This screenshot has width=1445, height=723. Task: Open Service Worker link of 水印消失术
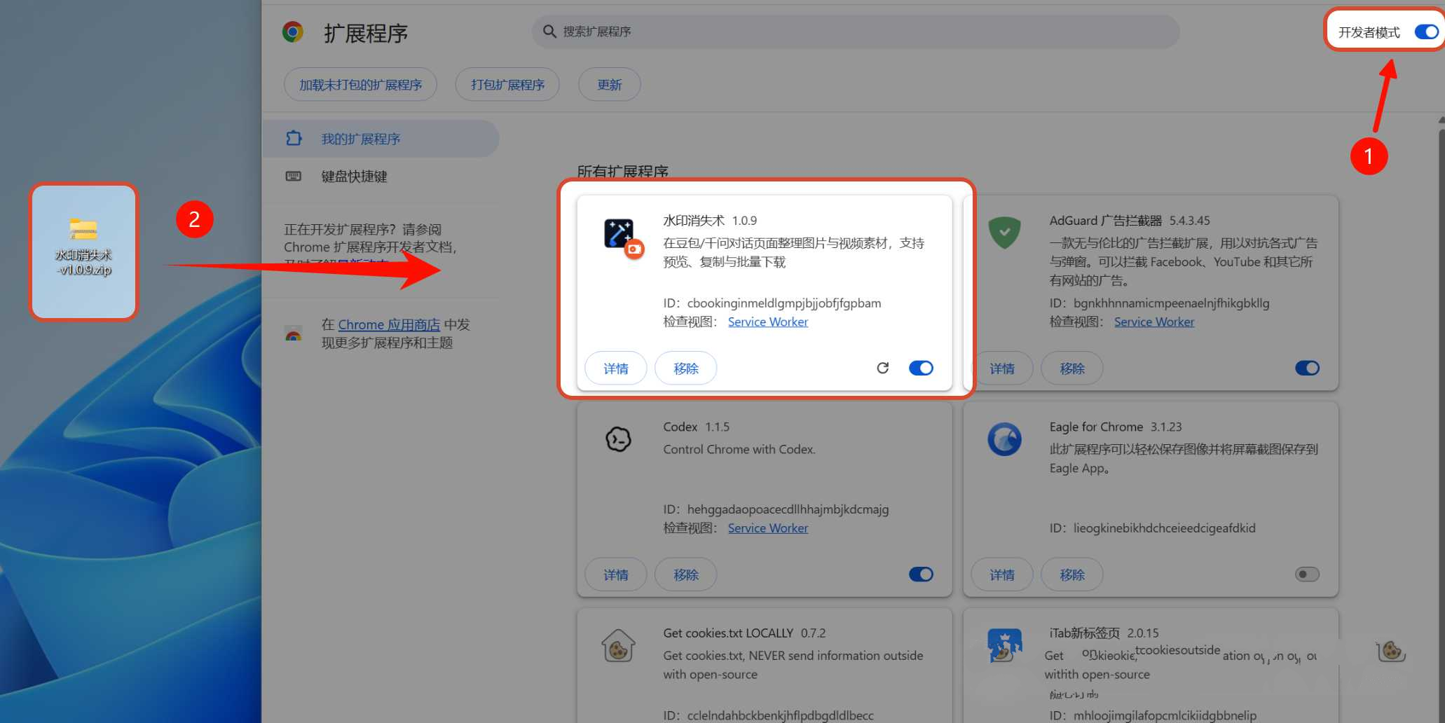click(767, 322)
